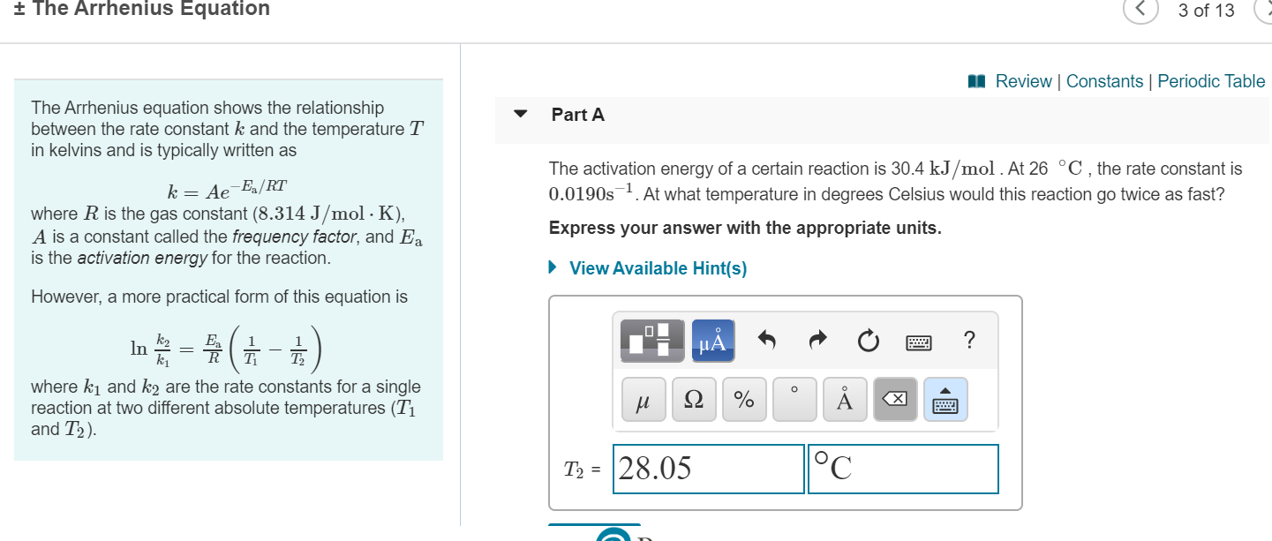
Task: Open the Constants link
Action: (x=1105, y=80)
